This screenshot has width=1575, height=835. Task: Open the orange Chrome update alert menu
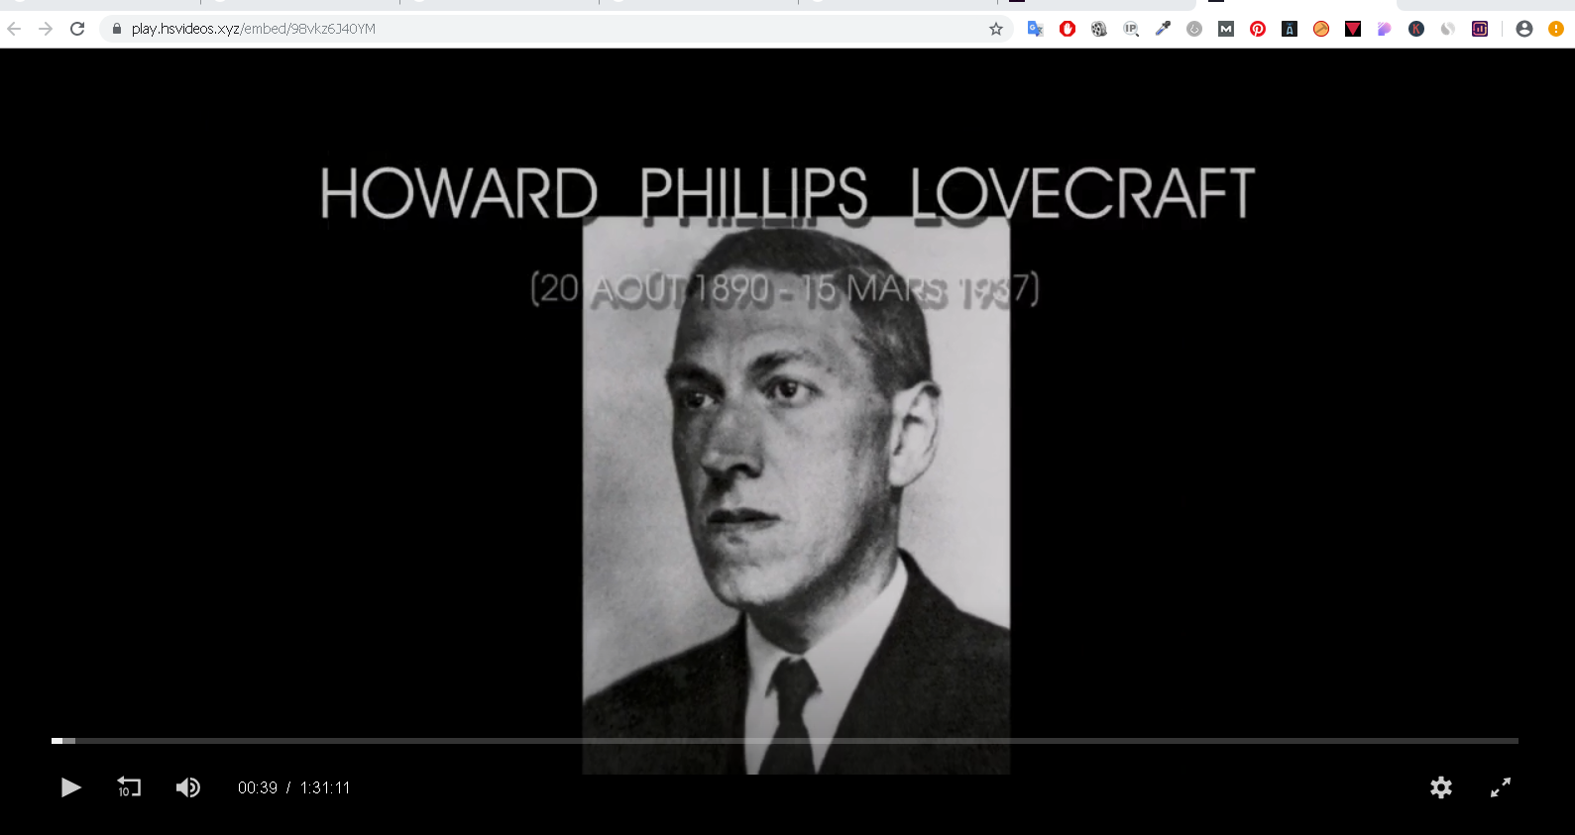click(1556, 29)
